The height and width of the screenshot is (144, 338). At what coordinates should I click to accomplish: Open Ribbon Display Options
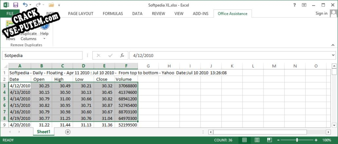coord(304,5)
